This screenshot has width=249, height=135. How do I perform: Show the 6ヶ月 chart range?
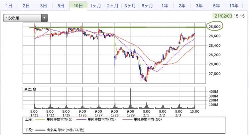[x=147, y=6]
